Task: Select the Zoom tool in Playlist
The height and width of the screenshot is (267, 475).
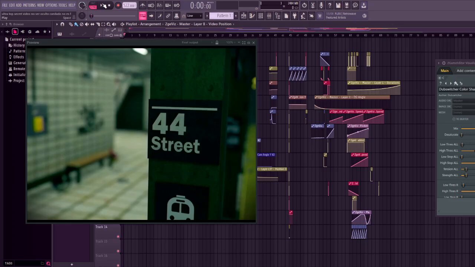Action: (x=108, y=24)
